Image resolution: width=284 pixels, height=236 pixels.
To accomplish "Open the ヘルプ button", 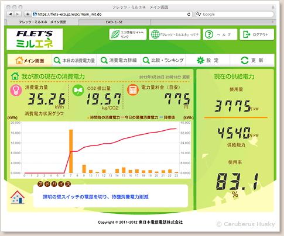I will coord(220,34).
